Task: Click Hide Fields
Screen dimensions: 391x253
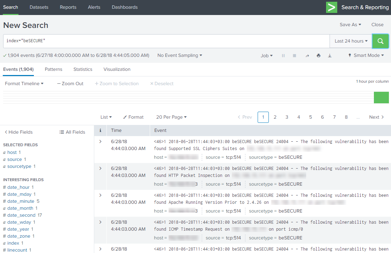Action: tap(19, 132)
